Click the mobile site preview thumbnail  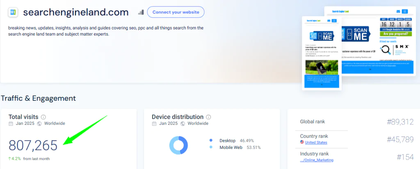pos(322,53)
